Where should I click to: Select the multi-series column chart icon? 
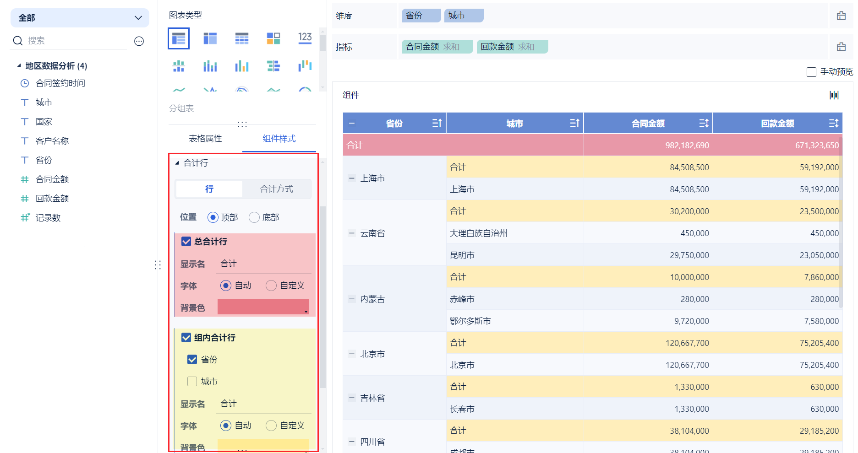(242, 66)
